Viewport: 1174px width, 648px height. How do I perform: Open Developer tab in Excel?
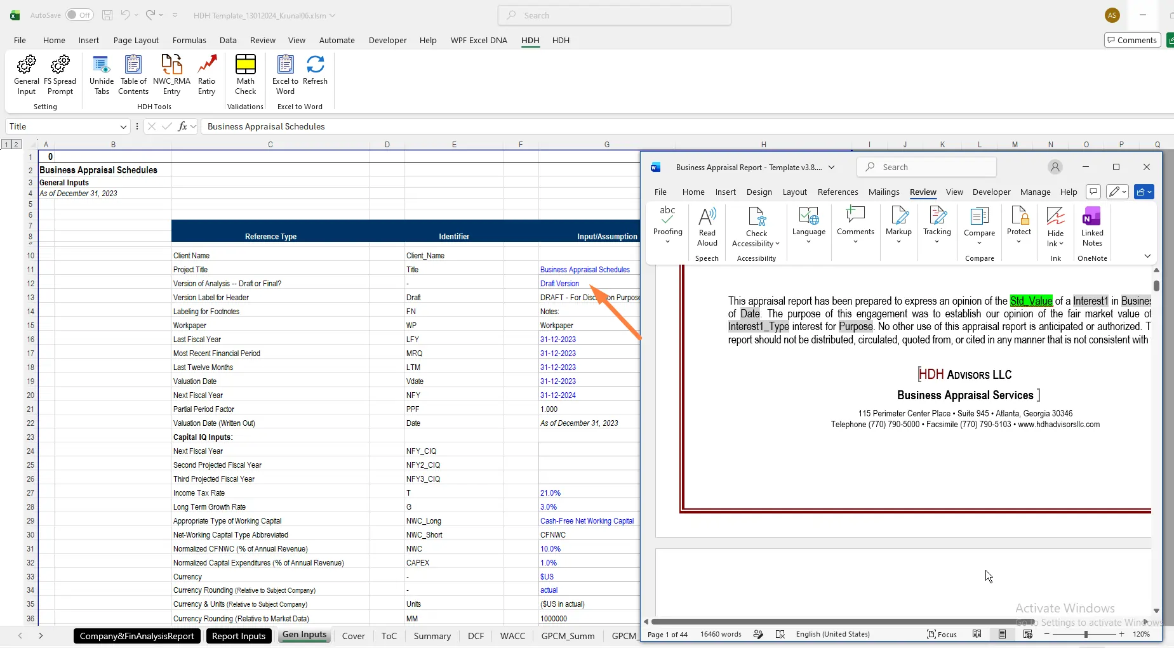pyautogui.click(x=387, y=40)
